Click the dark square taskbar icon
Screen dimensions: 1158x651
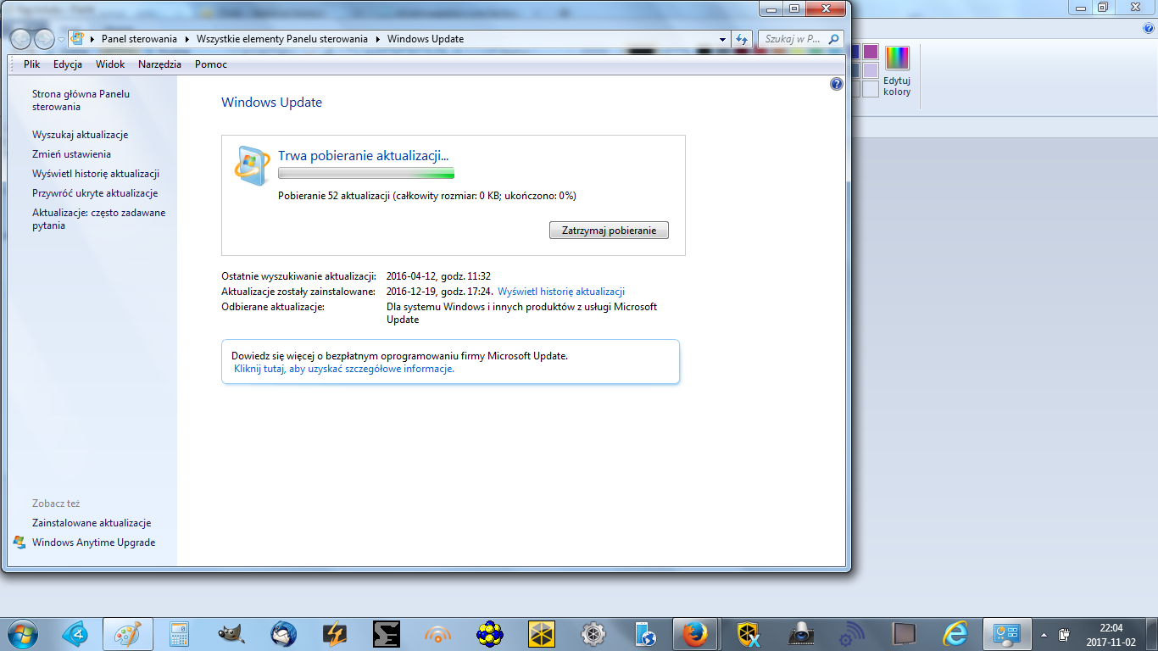tap(904, 634)
